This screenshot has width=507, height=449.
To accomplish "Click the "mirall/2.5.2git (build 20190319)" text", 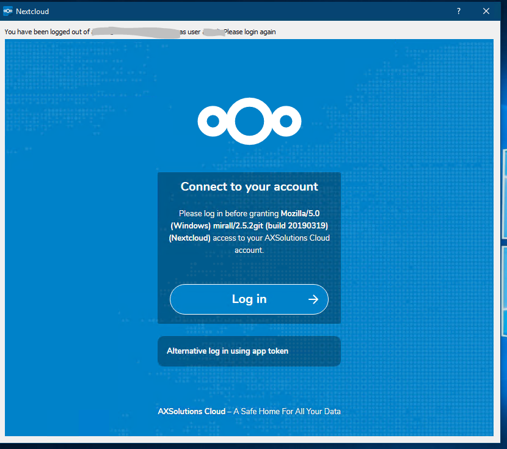I will click(271, 225).
